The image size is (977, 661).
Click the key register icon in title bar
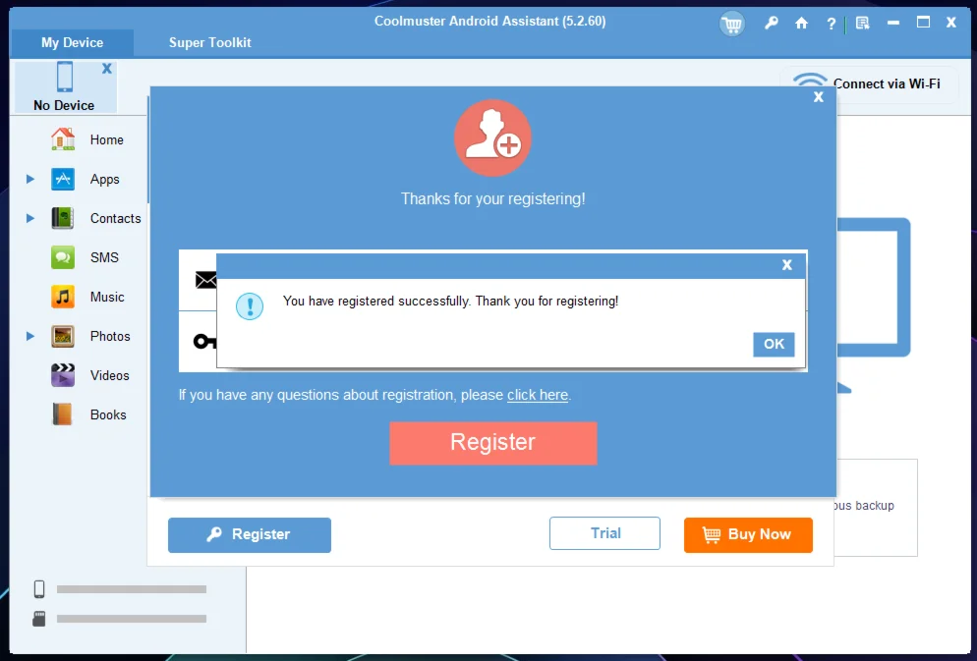pyautogui.click(x=772, y=23)
